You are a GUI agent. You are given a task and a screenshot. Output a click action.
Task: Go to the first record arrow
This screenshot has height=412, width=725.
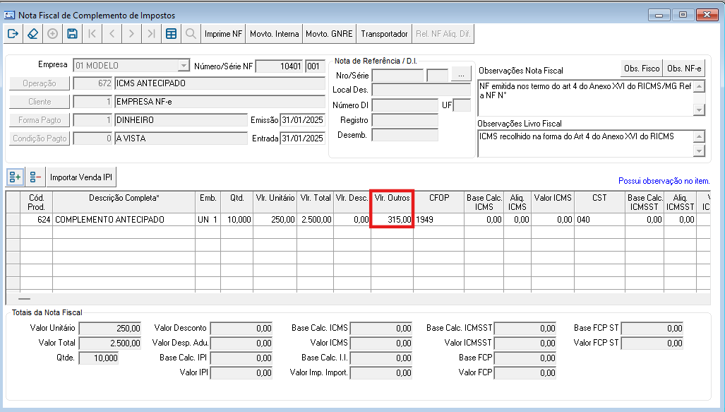(x=92, y=34)
